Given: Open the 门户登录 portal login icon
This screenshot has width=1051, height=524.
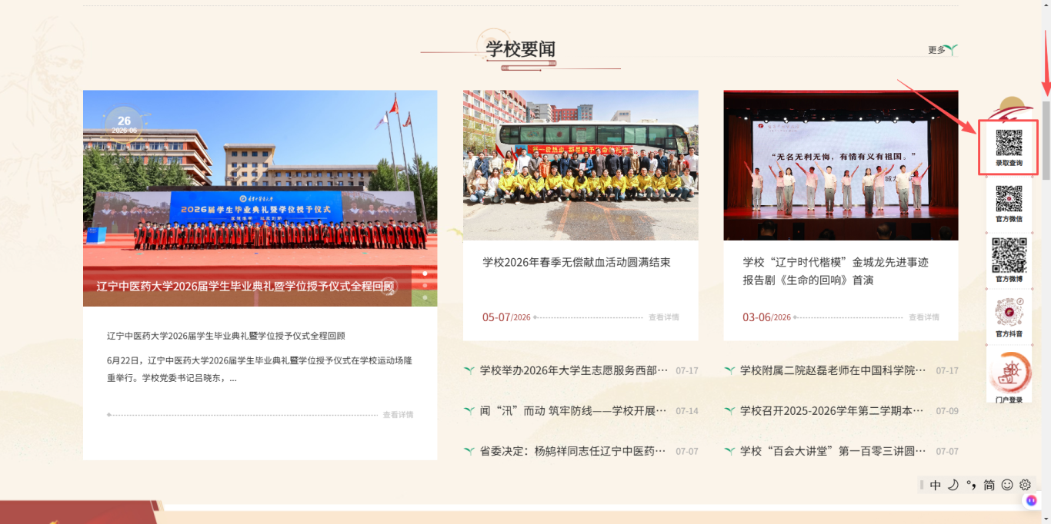Looking at the screenshot, I should click(1009, 376).
